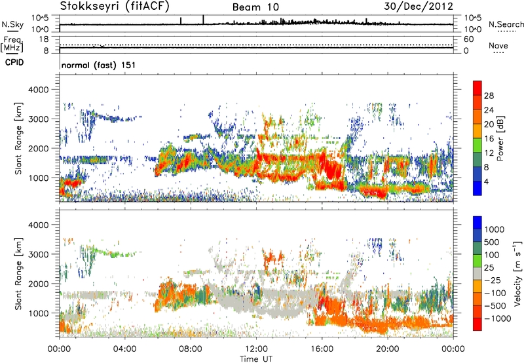The height and width of the screenshot is (363, 524).
Task: Click the -1000 tick on Velocity colorbar
Action: tap(498, 318)
